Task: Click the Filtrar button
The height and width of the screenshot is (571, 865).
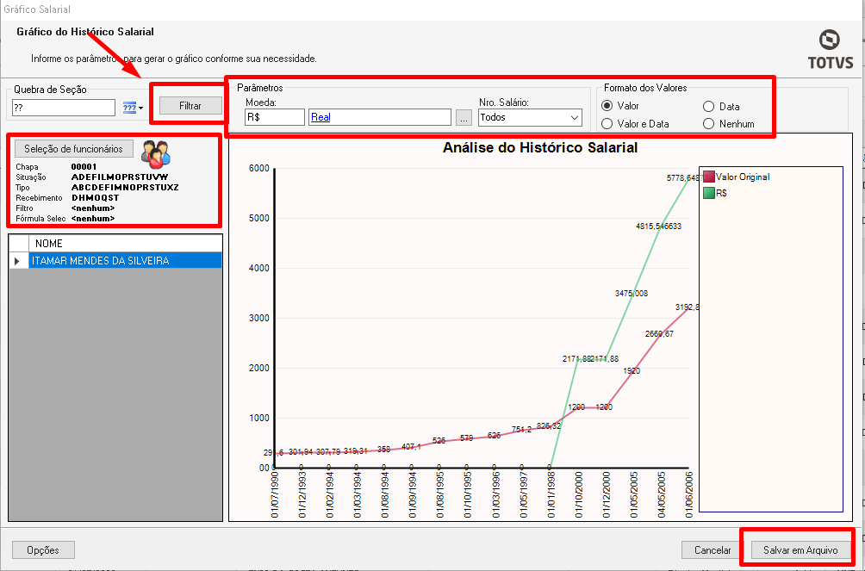Action: (190, 105)
